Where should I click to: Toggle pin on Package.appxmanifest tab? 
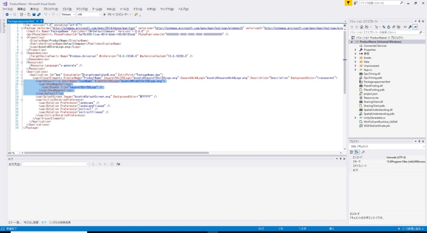click(x=37, y=21)
